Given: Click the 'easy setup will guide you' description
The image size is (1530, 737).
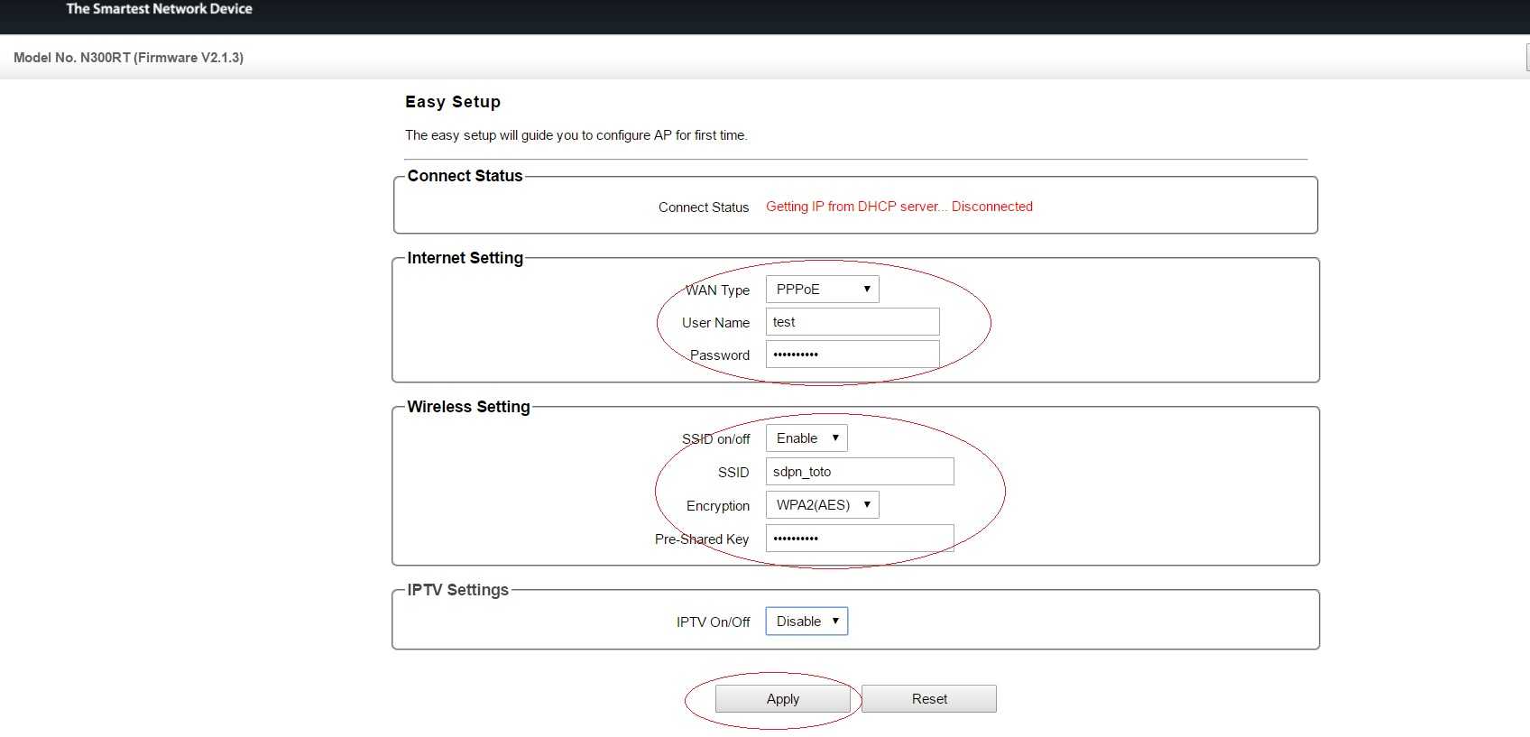Looking at the screenshot, I should (576, 135).
